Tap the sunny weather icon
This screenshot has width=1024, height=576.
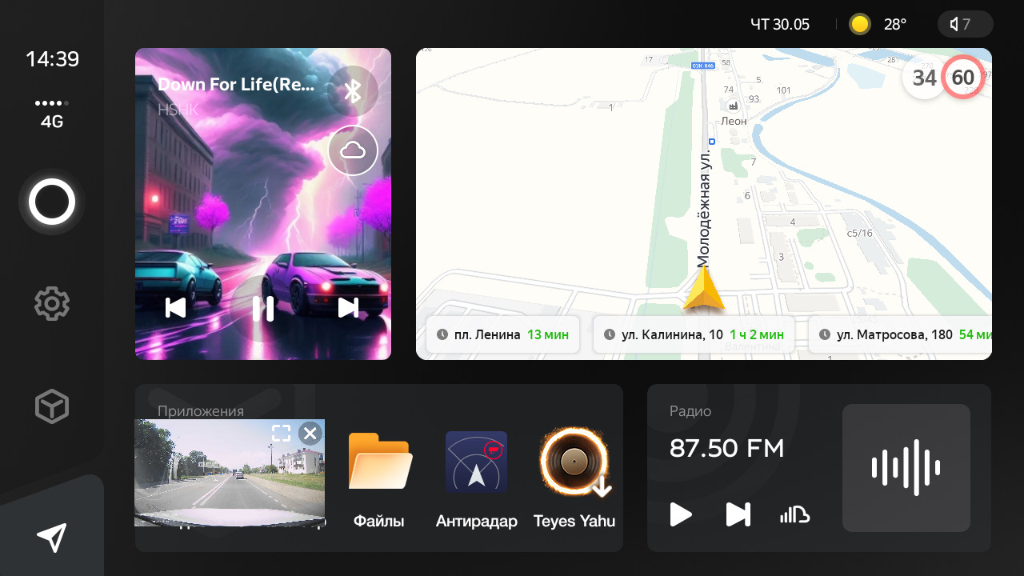[860, 24]
